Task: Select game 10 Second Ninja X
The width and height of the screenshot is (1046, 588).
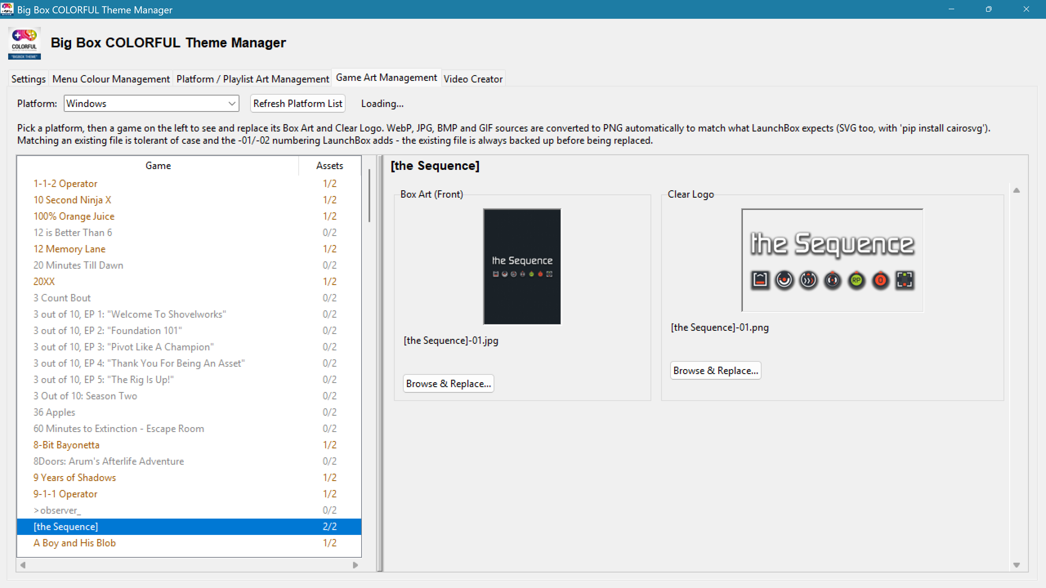Action: (189, 200)
